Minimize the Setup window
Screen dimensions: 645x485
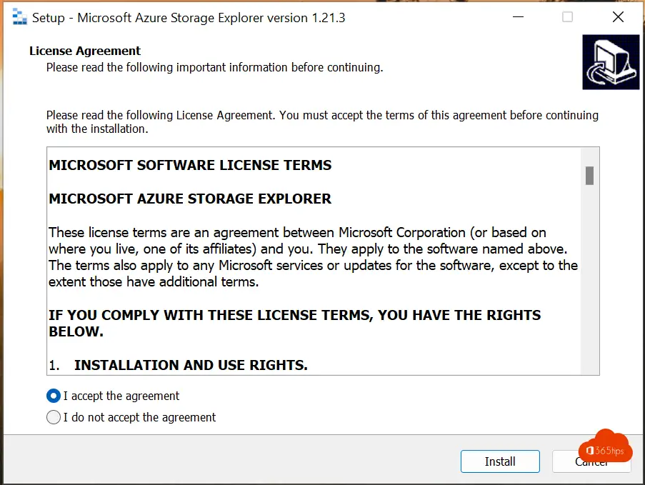coord(519,17)
